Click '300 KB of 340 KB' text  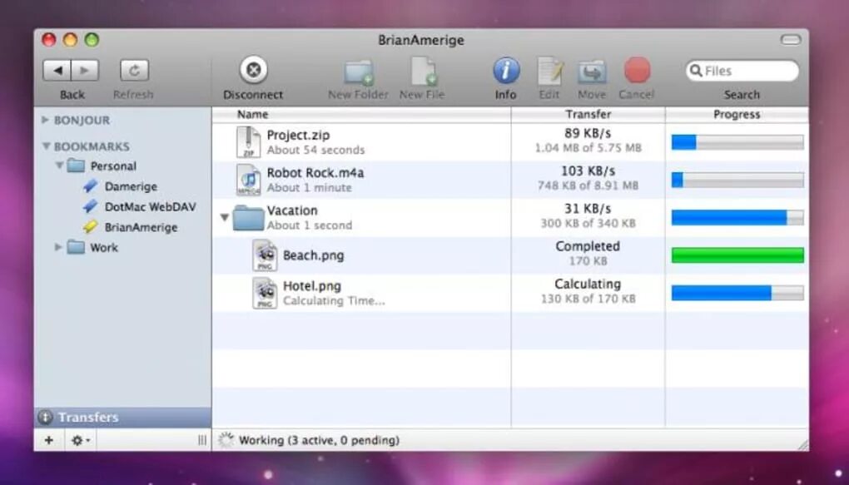[x=588, y=223]
